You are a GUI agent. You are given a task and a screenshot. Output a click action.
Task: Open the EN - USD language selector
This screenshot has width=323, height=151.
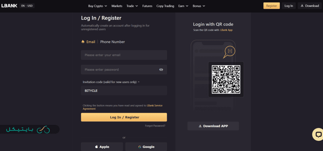[x=27, y=6]
